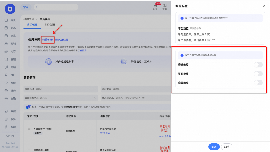Click the 常用 tab pill

coord(26,7)
